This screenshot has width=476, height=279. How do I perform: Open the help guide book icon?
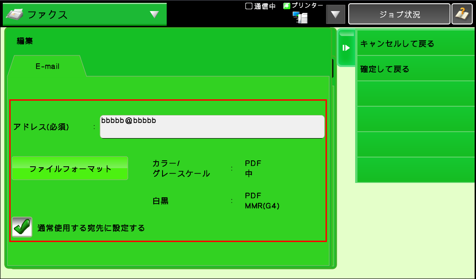point(462,14)
